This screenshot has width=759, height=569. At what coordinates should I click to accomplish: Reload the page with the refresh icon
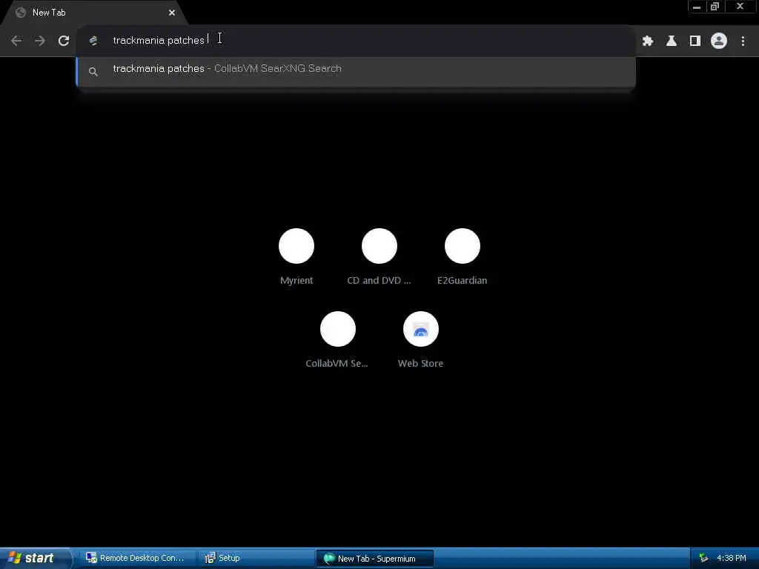pyautogui.click(x=64, y=41)
